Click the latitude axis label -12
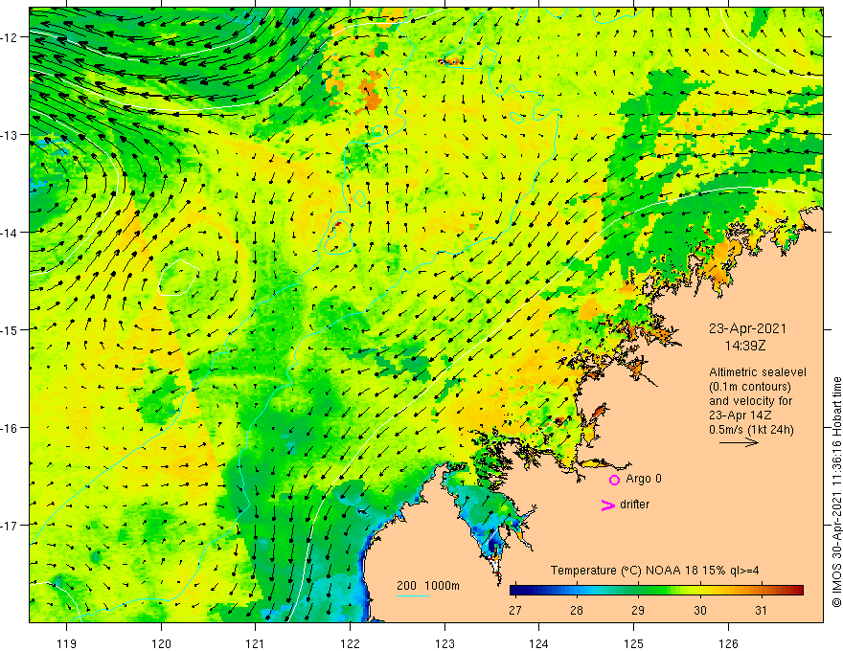This screenshot has height=651, width=843. (x=11, y=37)
